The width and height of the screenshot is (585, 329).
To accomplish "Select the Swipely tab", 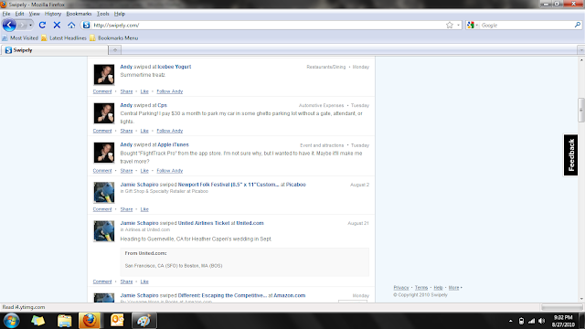I will 55,50.
